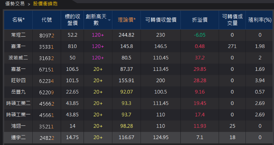Click 折溢價 value 7.1

point(200,137)
